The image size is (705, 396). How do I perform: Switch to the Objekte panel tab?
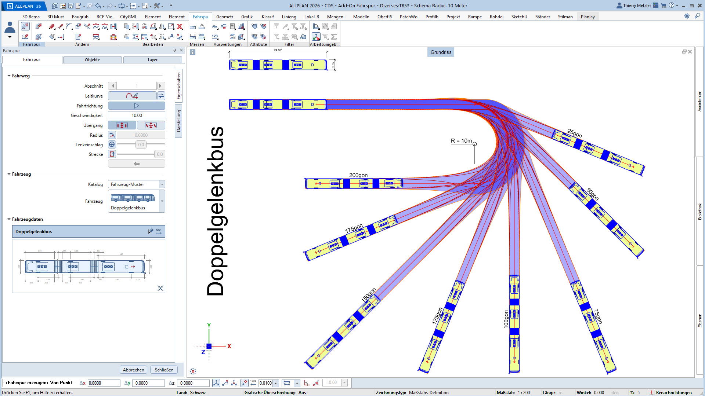[x=92, y=60]
